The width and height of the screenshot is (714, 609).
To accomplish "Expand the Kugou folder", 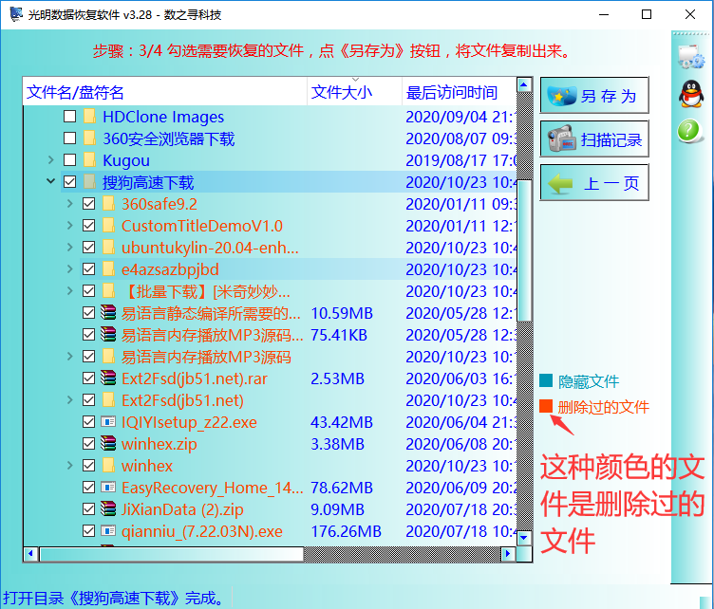I will (51, 160).
